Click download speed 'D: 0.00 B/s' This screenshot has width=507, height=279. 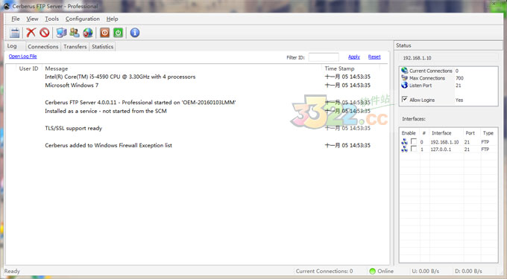pos(468,271)
